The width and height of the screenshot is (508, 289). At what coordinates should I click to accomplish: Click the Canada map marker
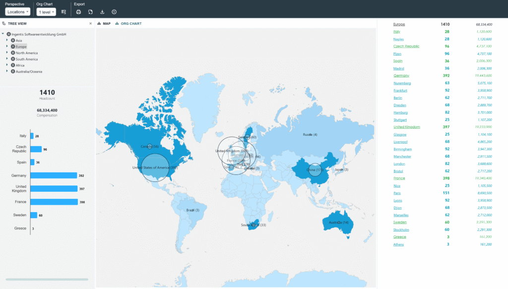coord(150,146)
